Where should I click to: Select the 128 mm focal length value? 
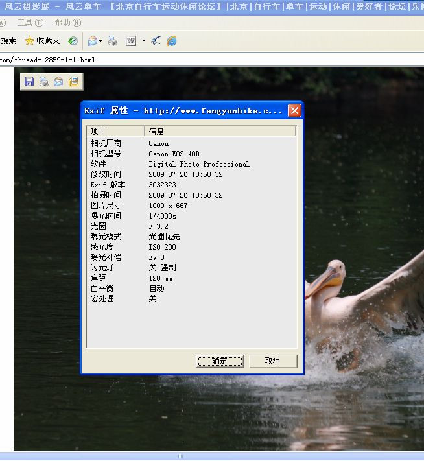[161, 278]
